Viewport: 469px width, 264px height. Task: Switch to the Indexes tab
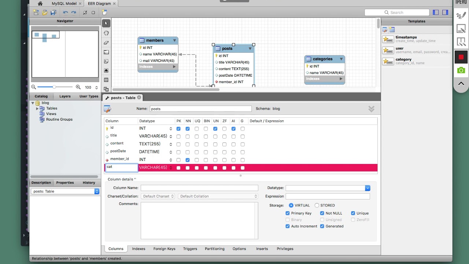[x=139, y=249]
